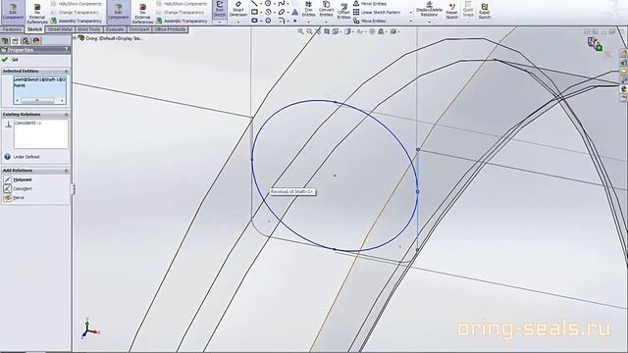The image size is (628, 353).
Task: Click Zoom to Fit in the view toolbar
Action: coord(301,31)
